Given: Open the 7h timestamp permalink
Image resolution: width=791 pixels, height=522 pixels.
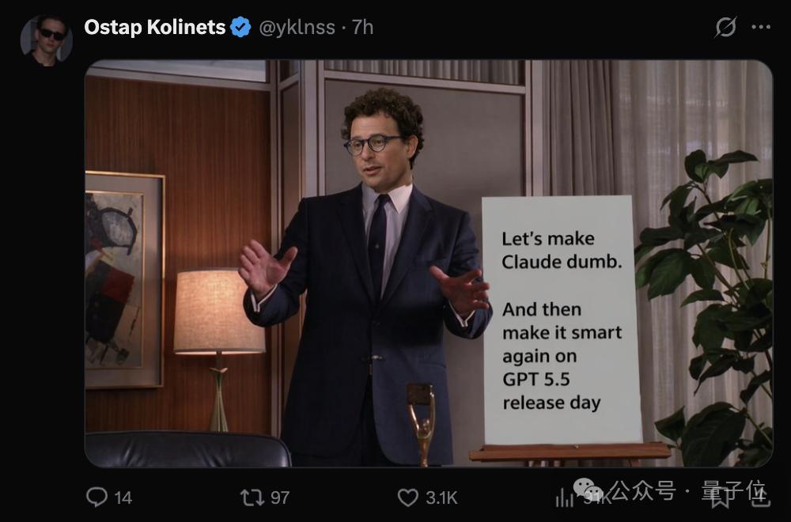Looking at the screenshot, I should pos(363,28).
